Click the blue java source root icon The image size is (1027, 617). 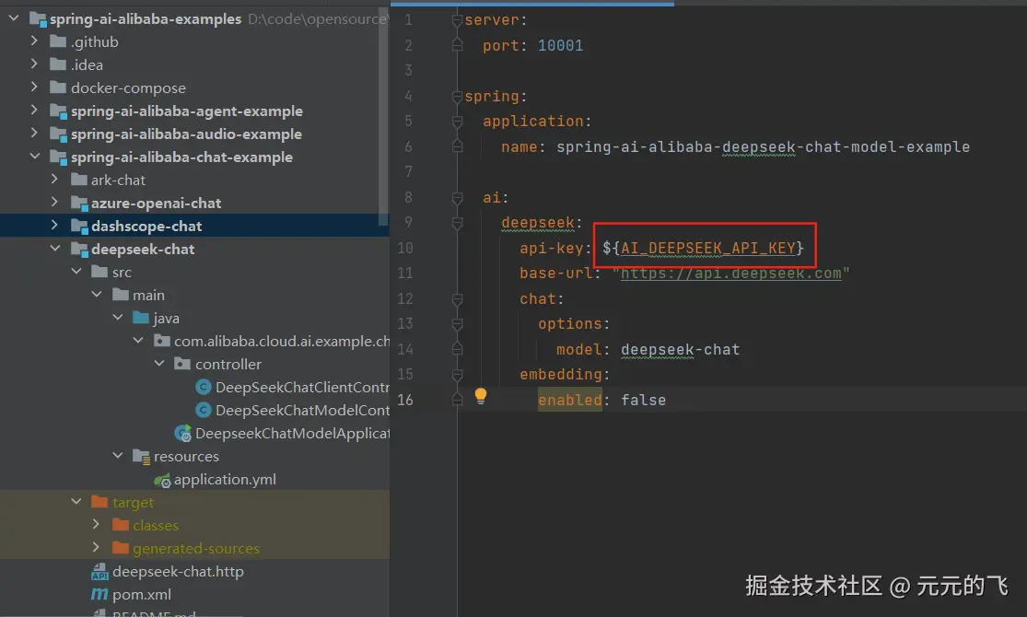141,318
